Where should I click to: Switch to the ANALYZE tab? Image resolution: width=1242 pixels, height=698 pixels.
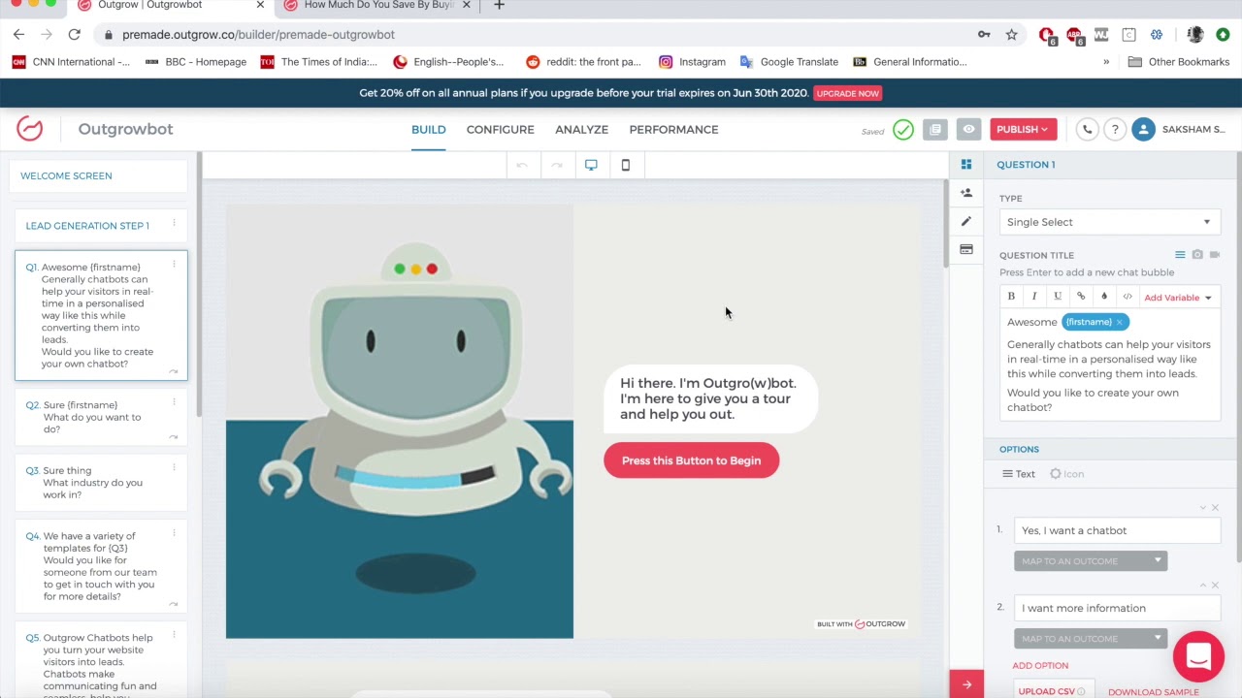(581, 129)
